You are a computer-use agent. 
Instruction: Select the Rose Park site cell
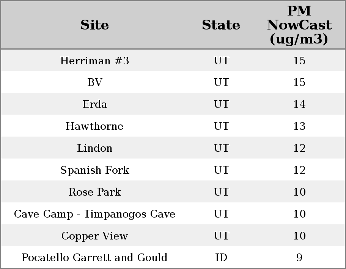coord(95,192)
